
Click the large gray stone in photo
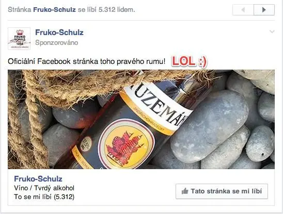(x=209, y=126)
